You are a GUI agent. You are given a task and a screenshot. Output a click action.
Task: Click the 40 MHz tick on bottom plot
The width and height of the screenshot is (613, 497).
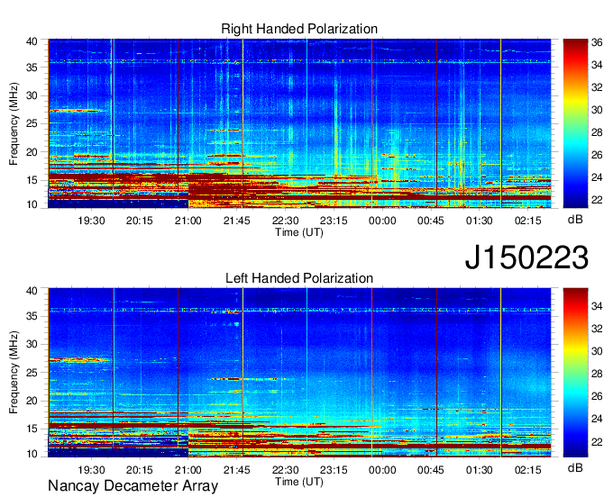pos(32,291)
